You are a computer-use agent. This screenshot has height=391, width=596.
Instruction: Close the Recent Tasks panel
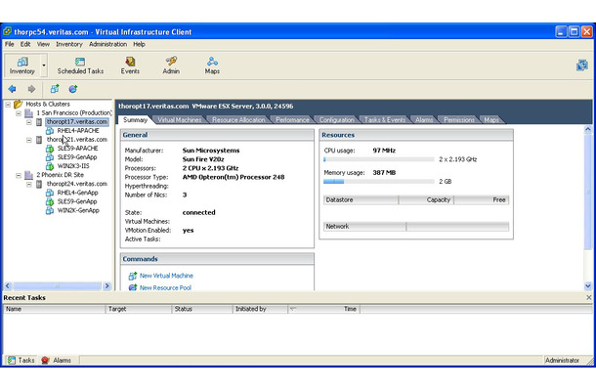click(589, 297)
